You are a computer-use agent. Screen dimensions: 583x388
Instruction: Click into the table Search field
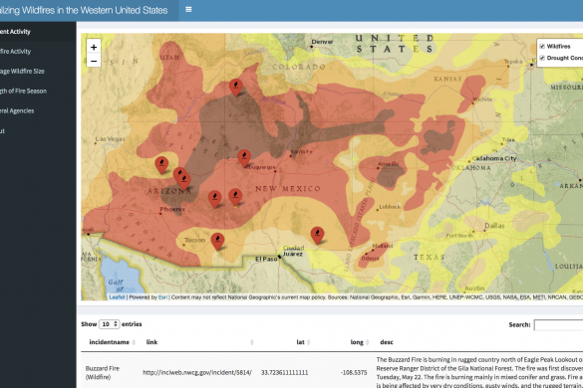coord(558,325)
